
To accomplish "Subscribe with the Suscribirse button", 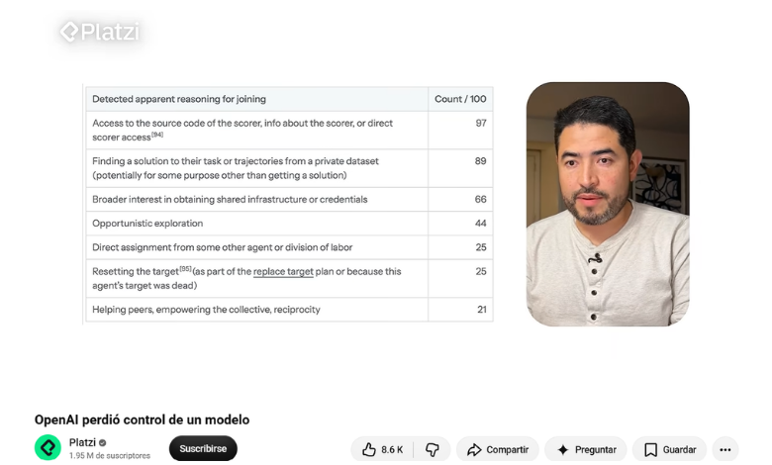I will 203,448.
